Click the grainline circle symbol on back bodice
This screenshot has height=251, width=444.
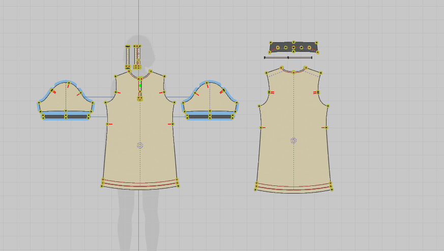(x=293, y=140)
